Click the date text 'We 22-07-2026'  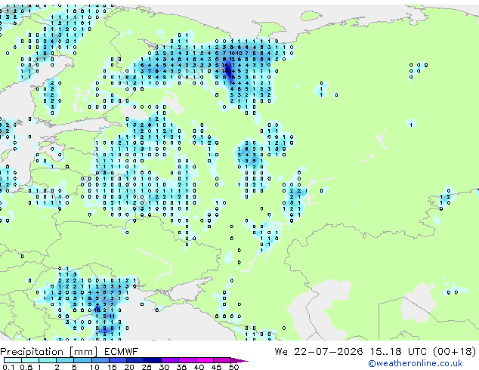pos(319,352)
